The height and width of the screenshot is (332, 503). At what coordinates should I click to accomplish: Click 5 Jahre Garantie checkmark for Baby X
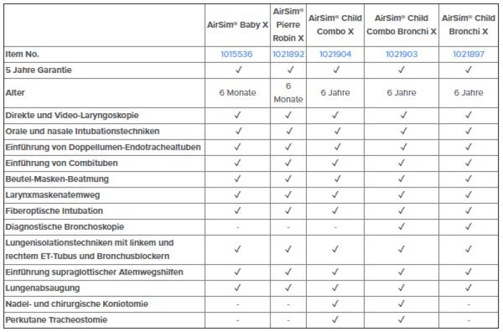(x=238, y=70)
